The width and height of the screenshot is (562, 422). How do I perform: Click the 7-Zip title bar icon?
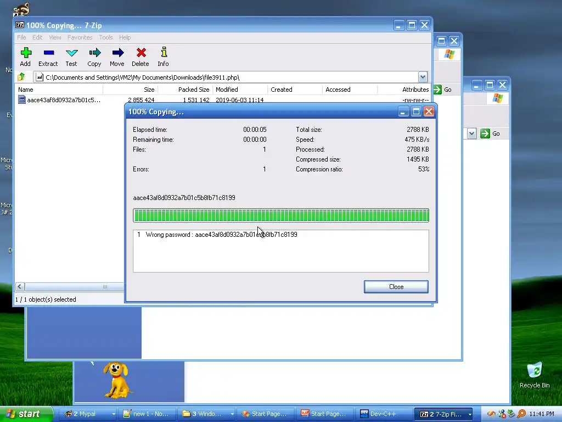[20, 25]
